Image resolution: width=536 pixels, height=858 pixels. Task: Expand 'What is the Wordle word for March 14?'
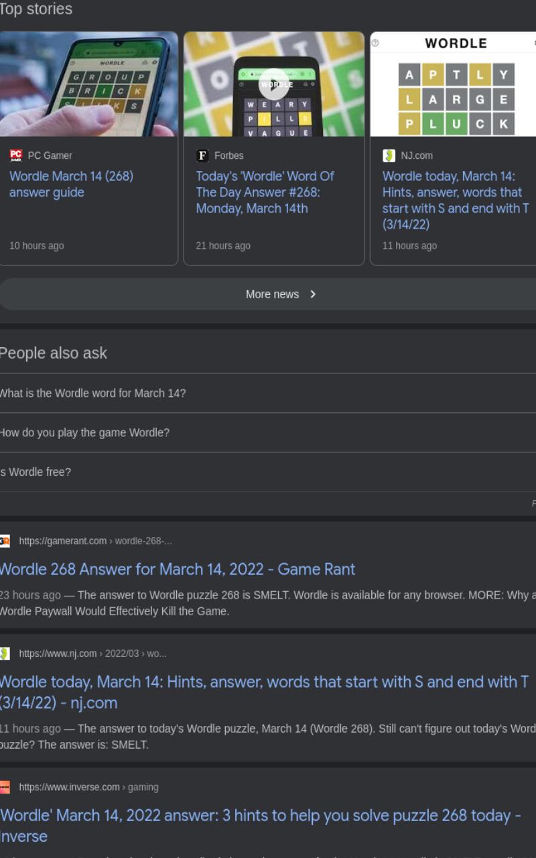[x=268, y=393]
